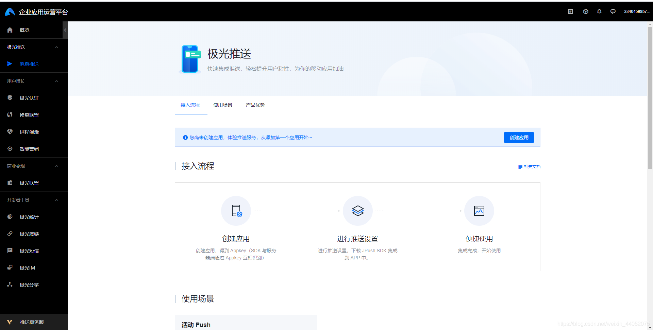Viewport: 653px width, 330px height.
Task: Switch to the 接入流程 tab
Action: coord(190,105)
